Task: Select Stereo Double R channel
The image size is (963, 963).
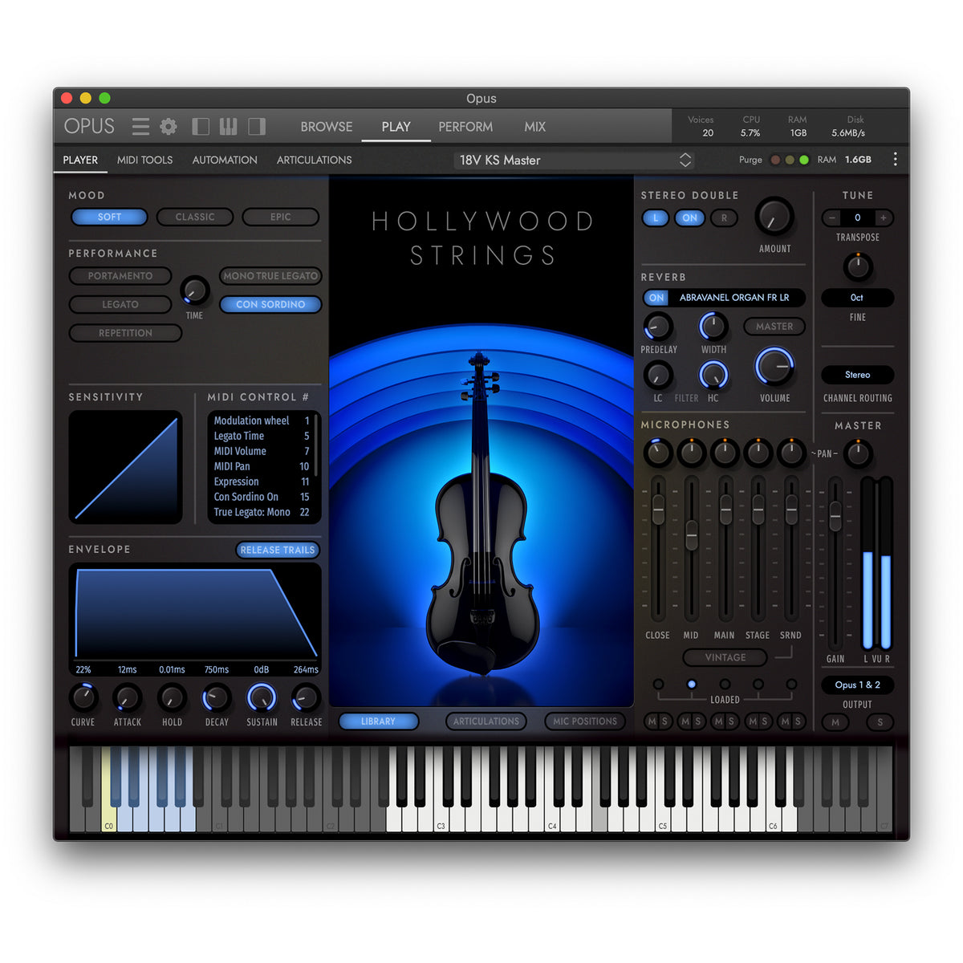Action: (x=724, y=218)
